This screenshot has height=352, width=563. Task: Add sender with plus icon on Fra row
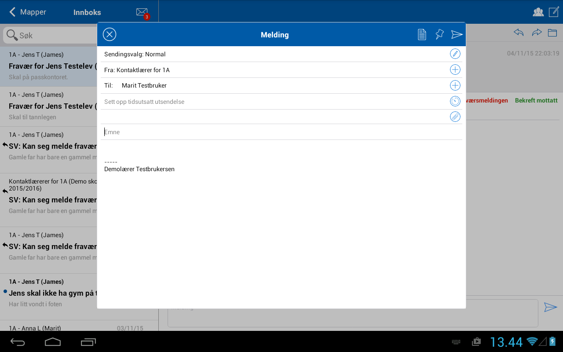(x=455, y=70)
